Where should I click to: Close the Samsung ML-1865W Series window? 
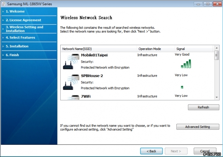217,4
